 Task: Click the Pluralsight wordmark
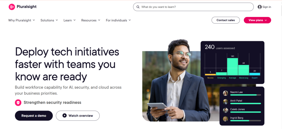(x=27, y=7)
